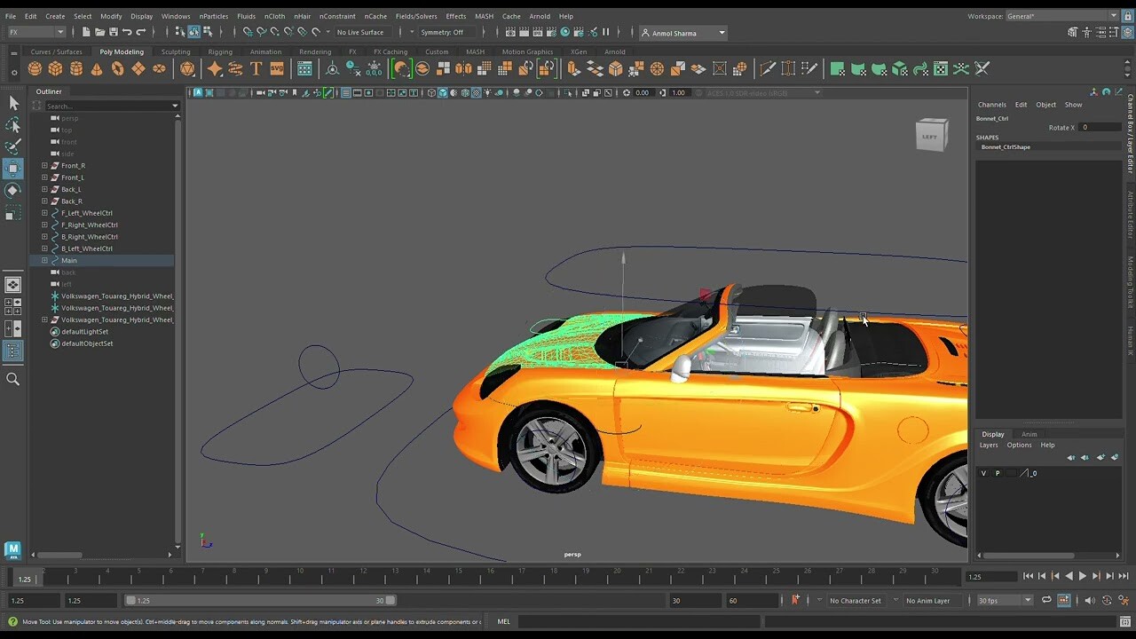Expand the F_Left_WheelCtrl node
Image resolution: width=1136 pixels, height=639 pixels.
(x=44, y=213)
